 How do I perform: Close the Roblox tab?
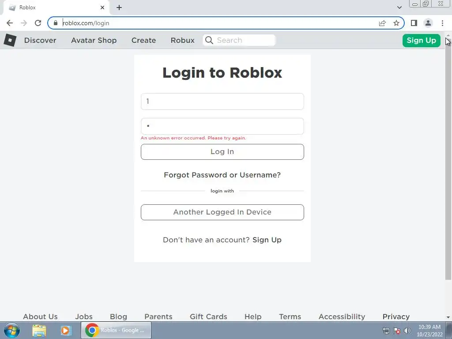point(102,8)
